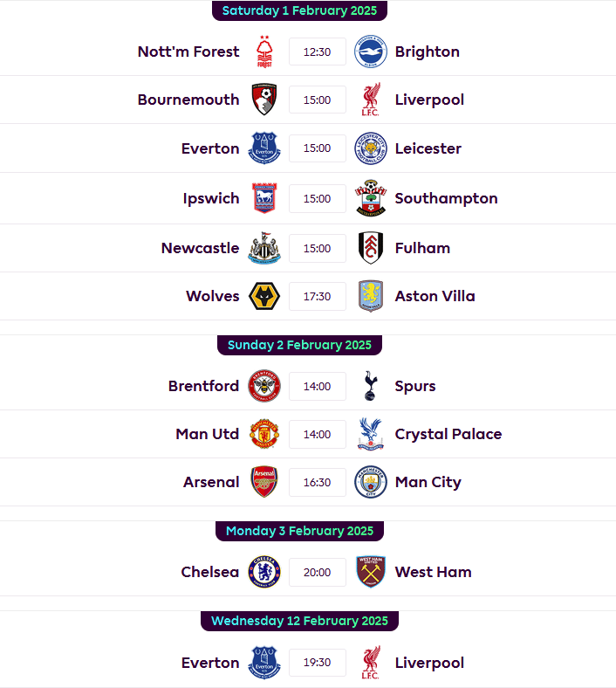Open the Chelsea team name link
Viewport: 616px width, 688px height.
(210, 572)
